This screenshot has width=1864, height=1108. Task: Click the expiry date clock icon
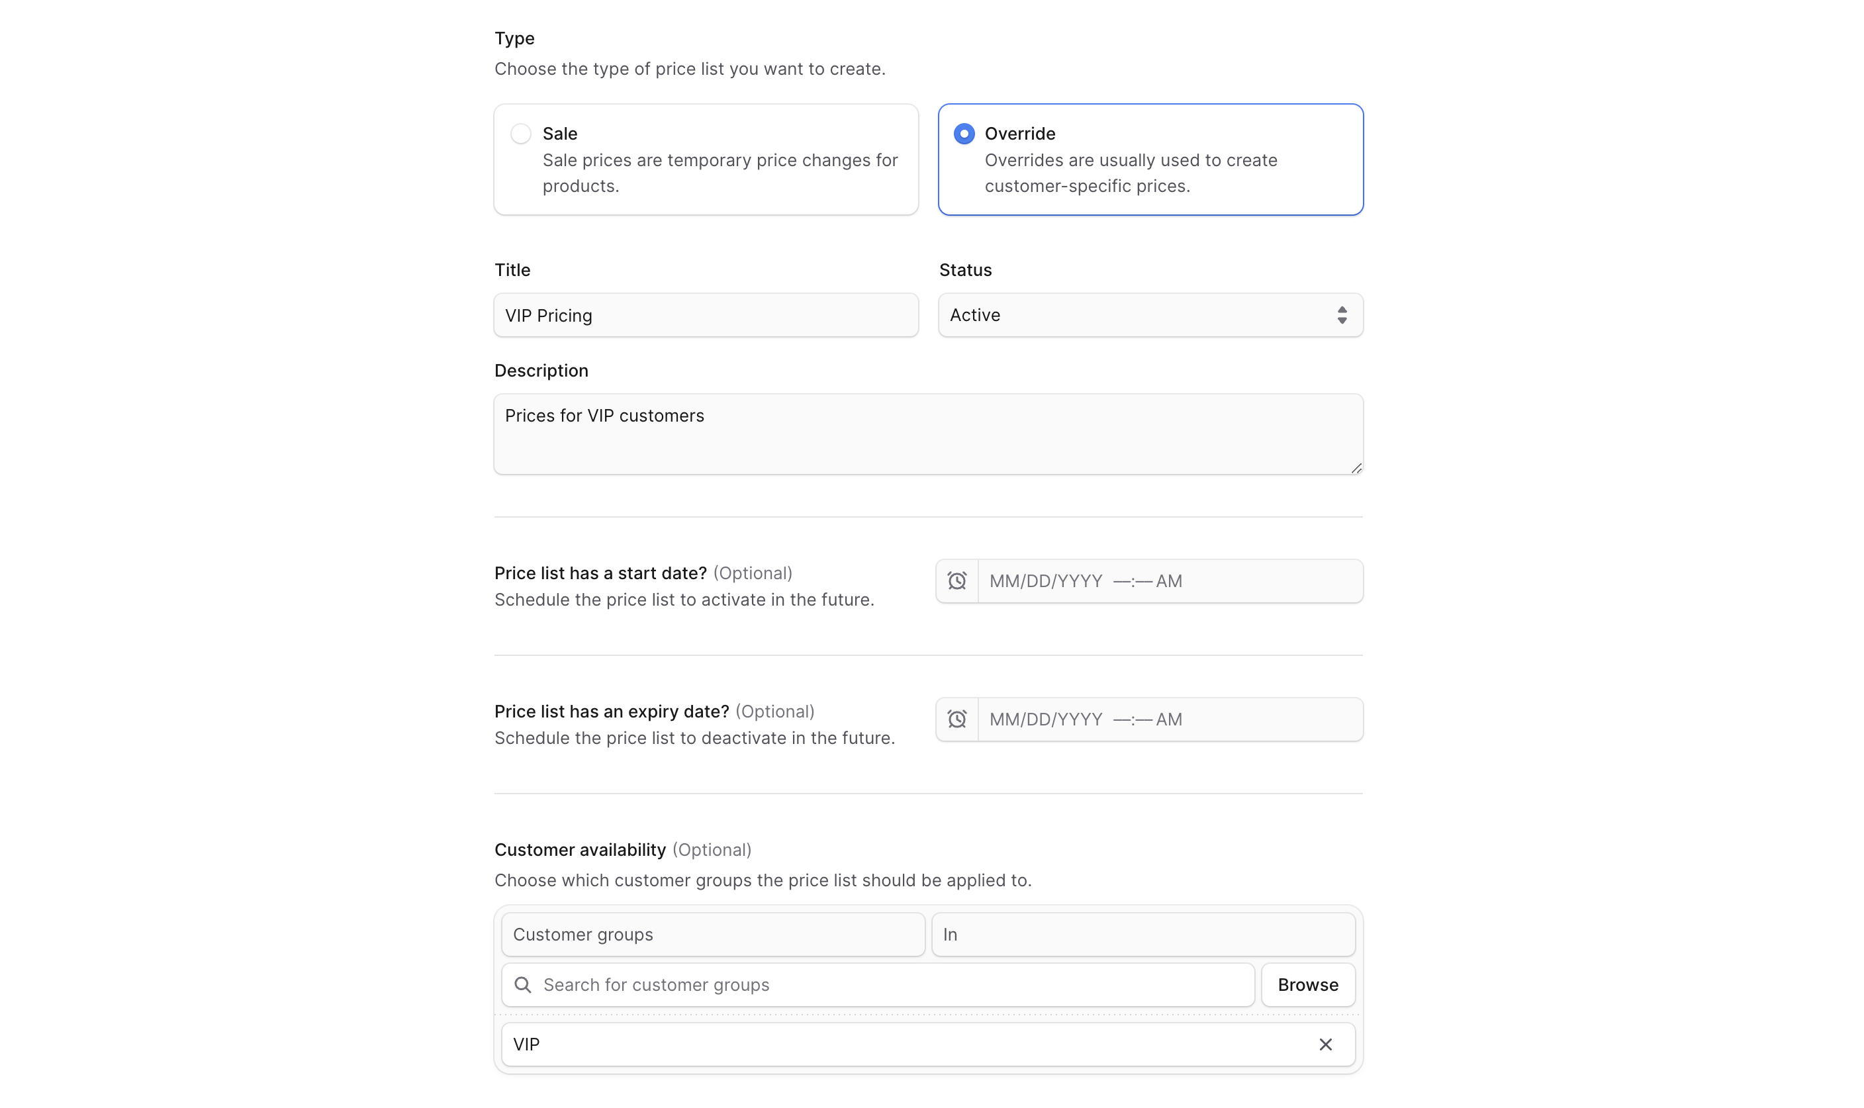[x=956, y=719]
